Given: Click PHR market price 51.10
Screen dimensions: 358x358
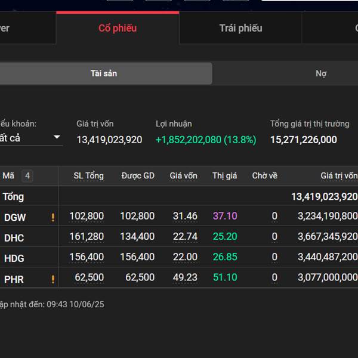Looking at the screenshot, I should point(225,277).
